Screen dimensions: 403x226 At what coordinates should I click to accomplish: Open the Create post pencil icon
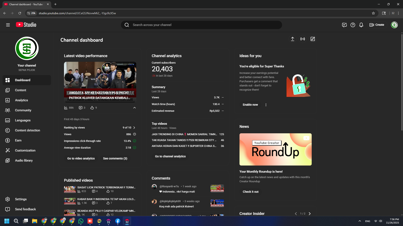[313, 39]
